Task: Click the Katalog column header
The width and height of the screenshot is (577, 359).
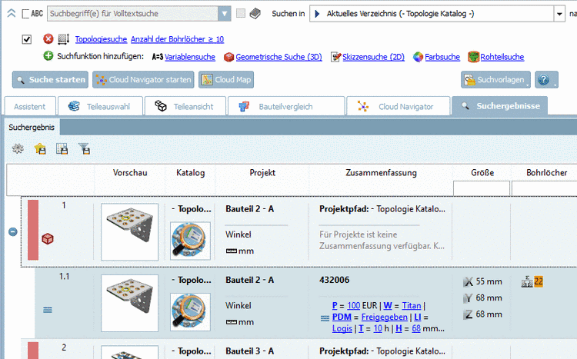Action: click(x=190, y=172)
